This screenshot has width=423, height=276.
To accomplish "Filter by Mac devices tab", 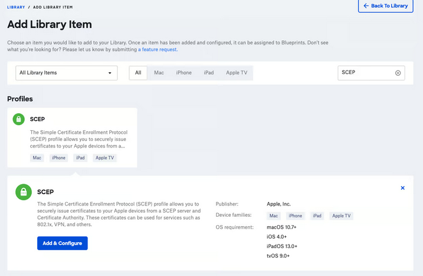I will click(x=159, y=73).
